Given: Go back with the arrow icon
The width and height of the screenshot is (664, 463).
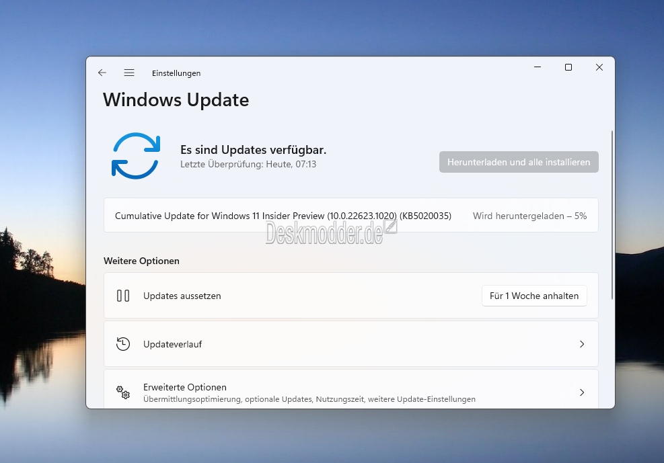Looking at the screenshot, I should tap(102, 73).
